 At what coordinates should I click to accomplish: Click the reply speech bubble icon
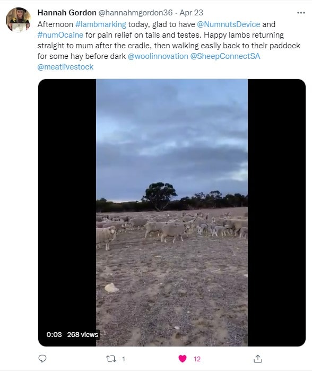[x=42, y=359]
